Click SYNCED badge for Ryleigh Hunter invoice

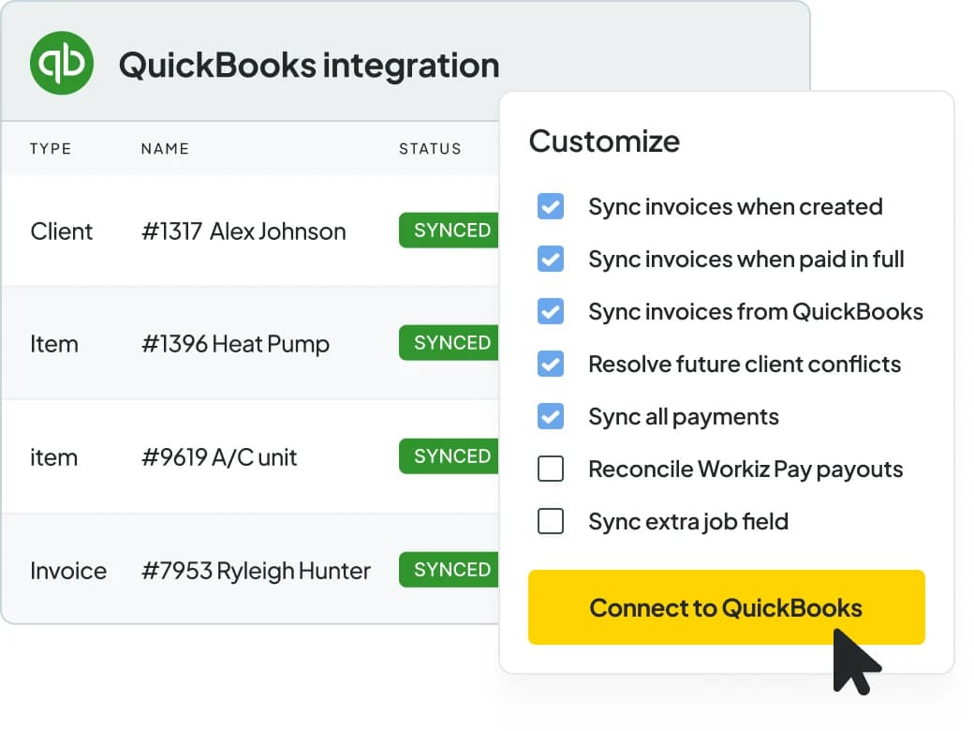[x=450, y=570]
